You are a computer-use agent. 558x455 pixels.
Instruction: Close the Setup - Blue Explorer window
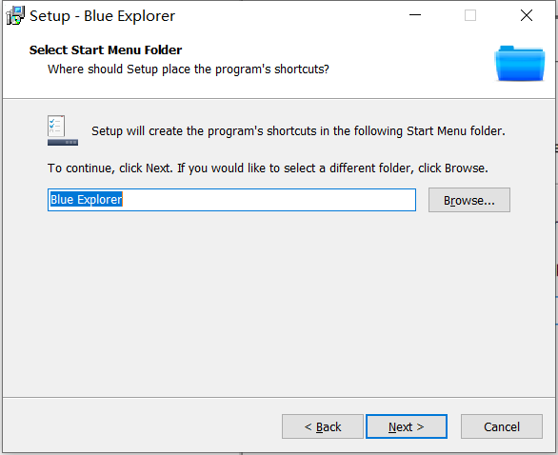[527, 15]
